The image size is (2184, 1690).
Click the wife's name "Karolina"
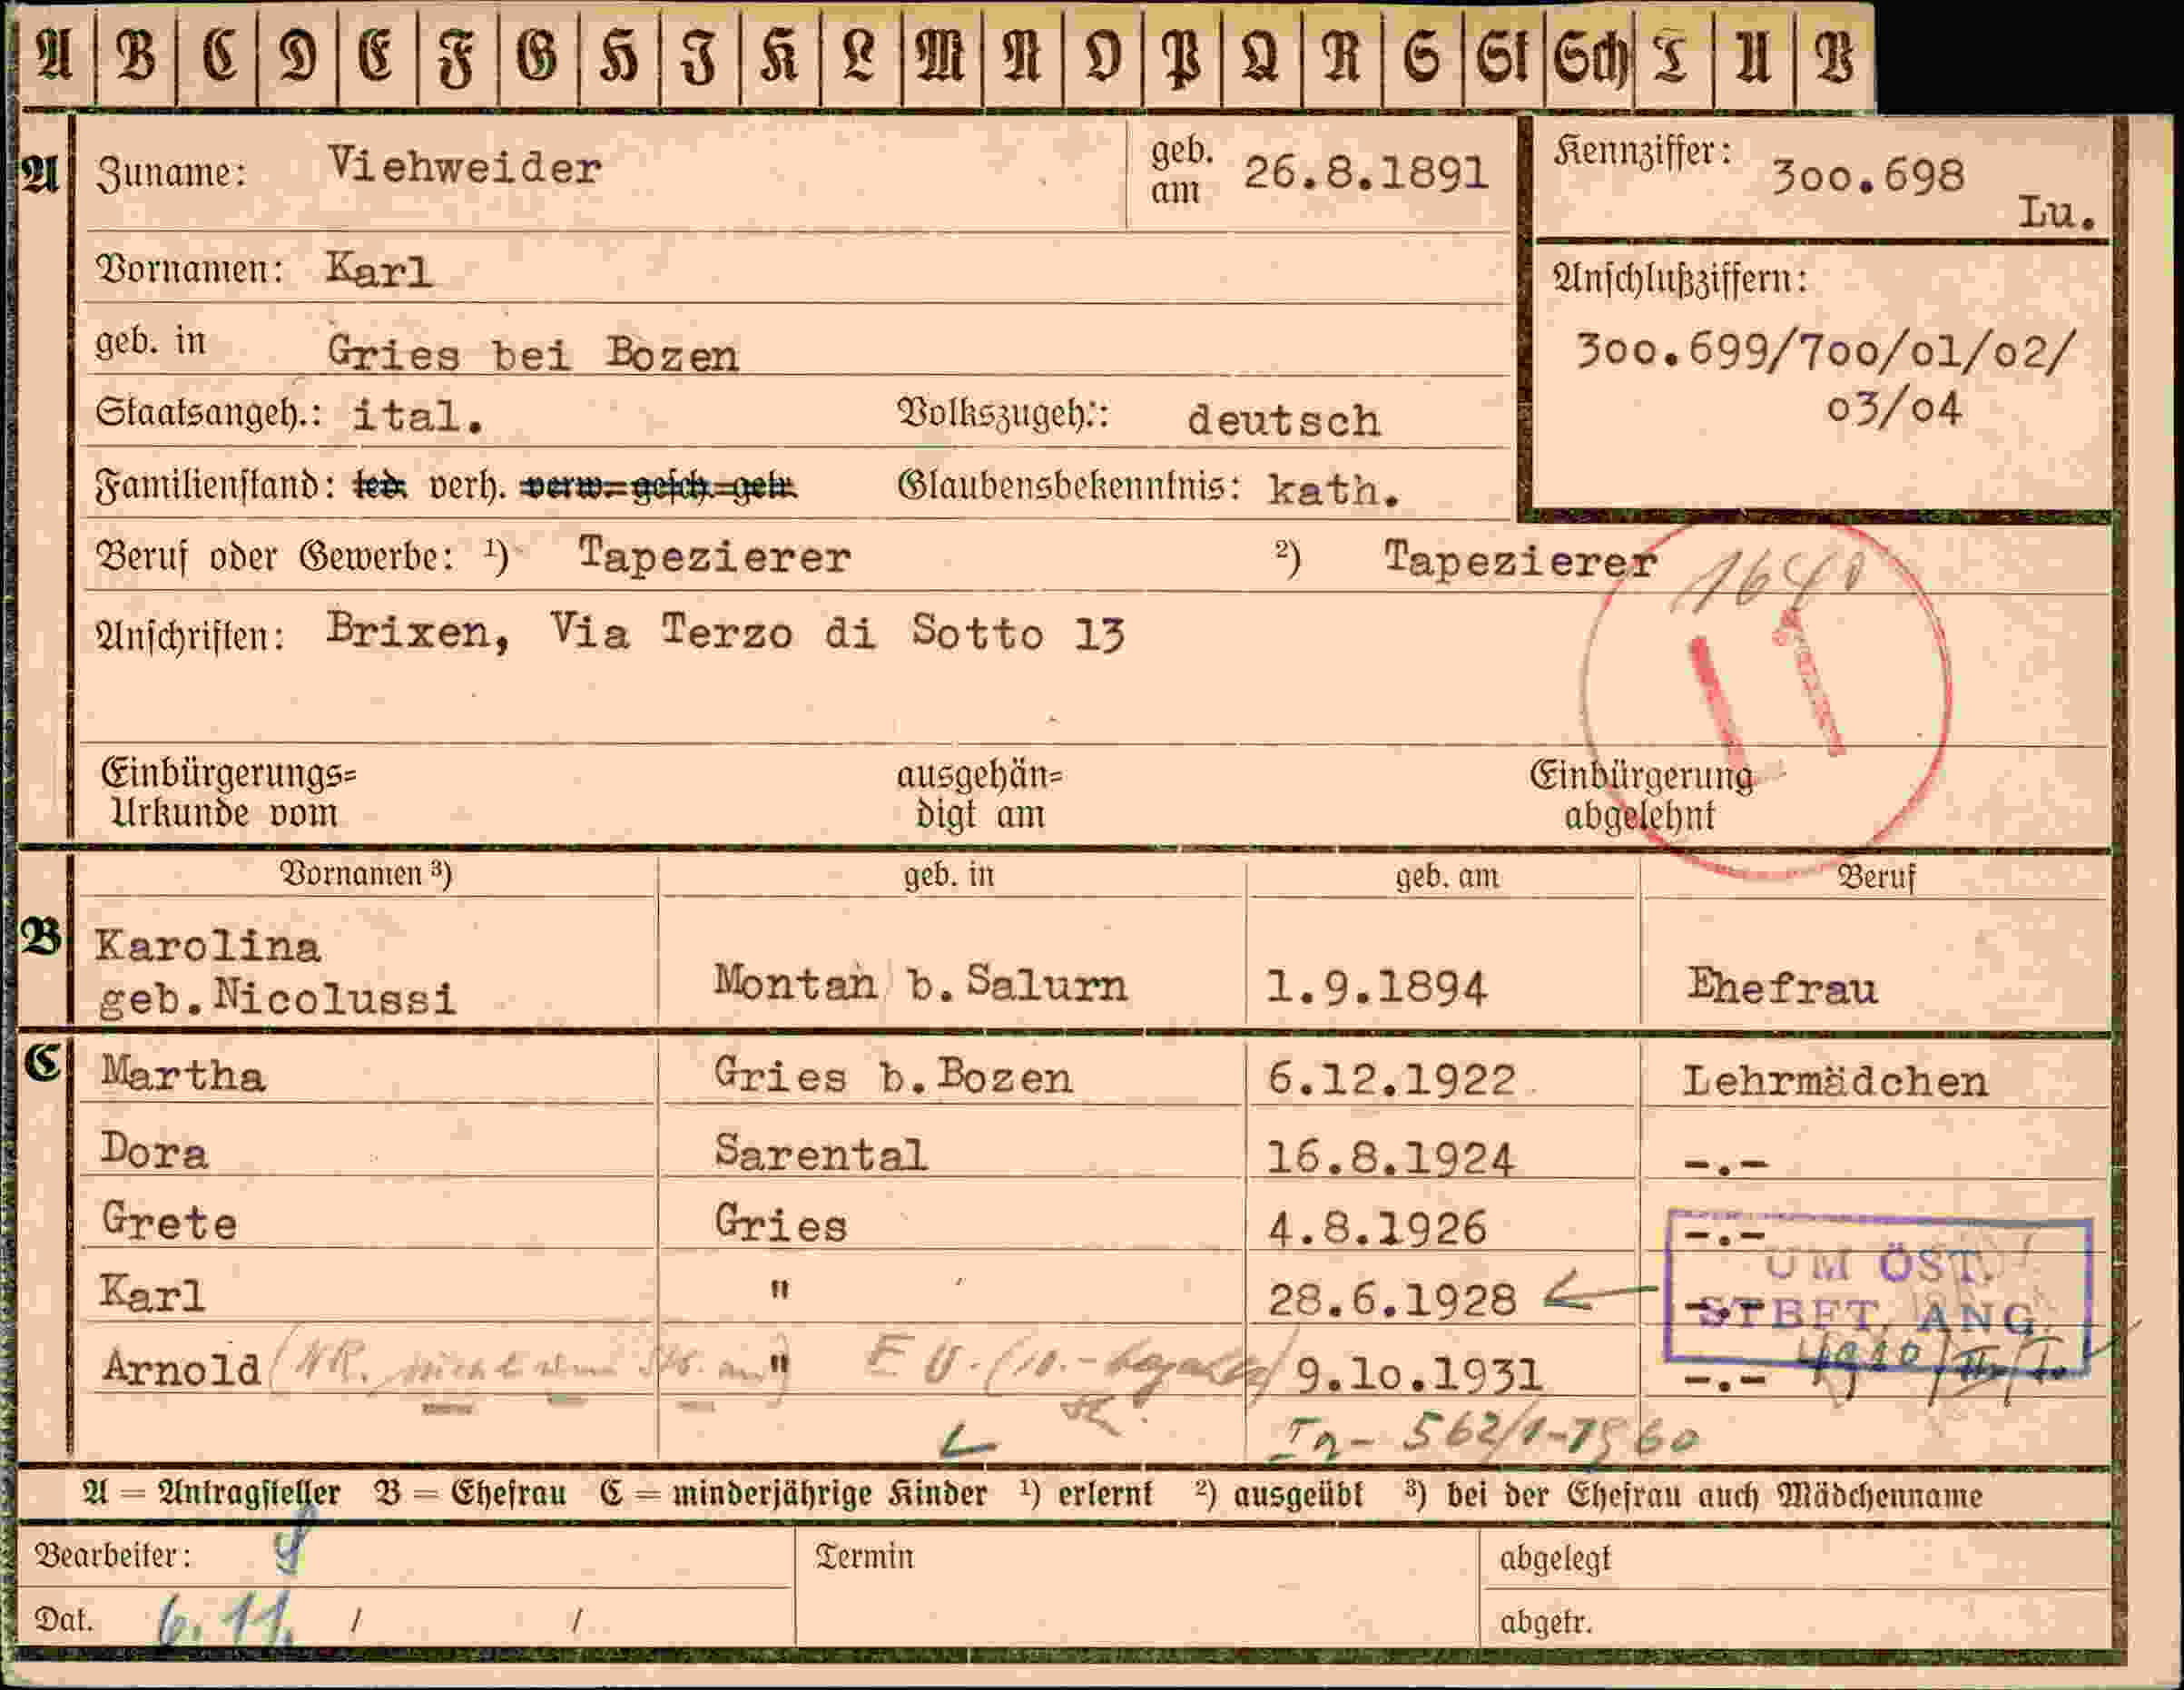pyautogui.click(x=208, y=946)
